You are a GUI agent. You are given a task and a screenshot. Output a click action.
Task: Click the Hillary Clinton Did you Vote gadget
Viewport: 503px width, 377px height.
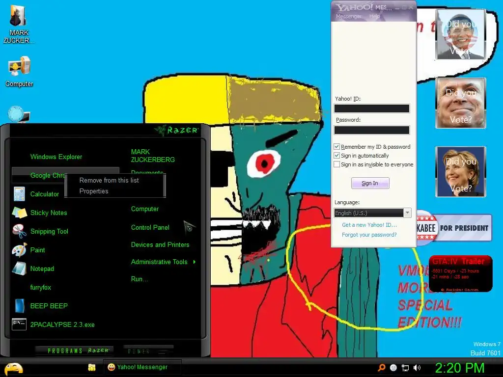461,172
